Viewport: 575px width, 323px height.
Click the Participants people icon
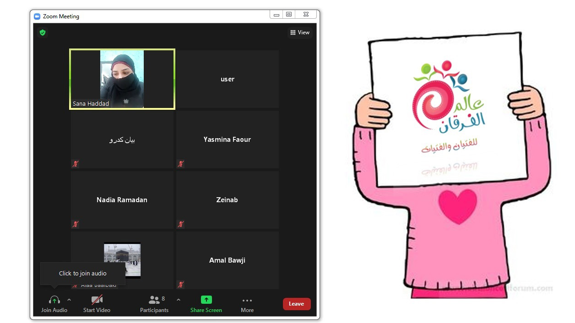pos(154,300)
